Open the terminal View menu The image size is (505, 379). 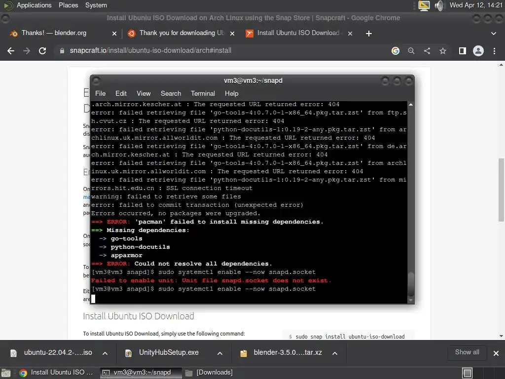tap(144, 93)
